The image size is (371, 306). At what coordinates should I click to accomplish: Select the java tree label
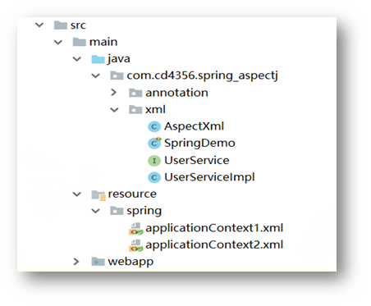pos(119,59)
